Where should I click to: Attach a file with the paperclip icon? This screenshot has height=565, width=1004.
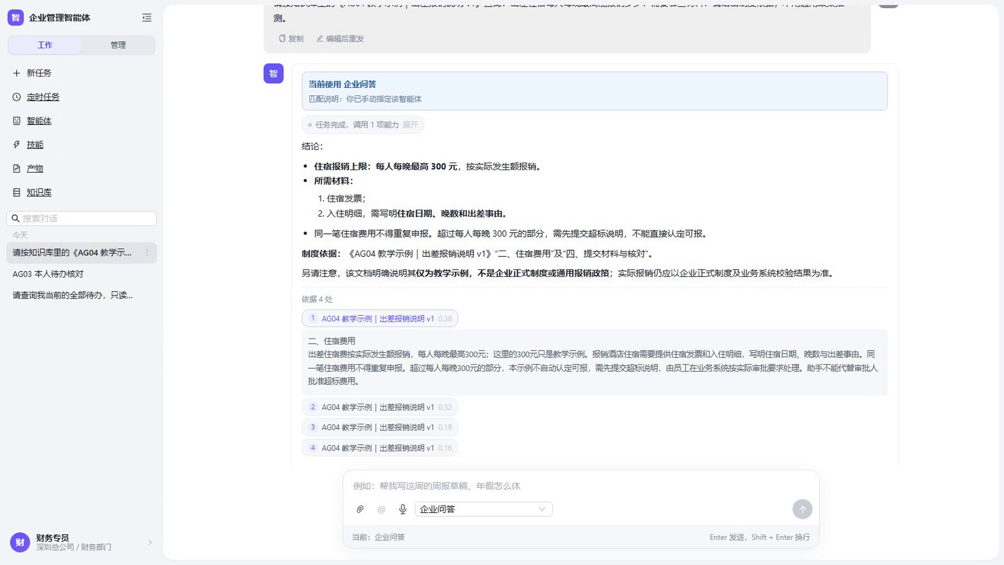coord(360,510)
